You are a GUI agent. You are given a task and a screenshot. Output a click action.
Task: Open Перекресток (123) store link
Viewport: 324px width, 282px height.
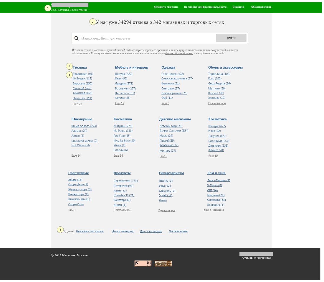click(x=125, y=181)
